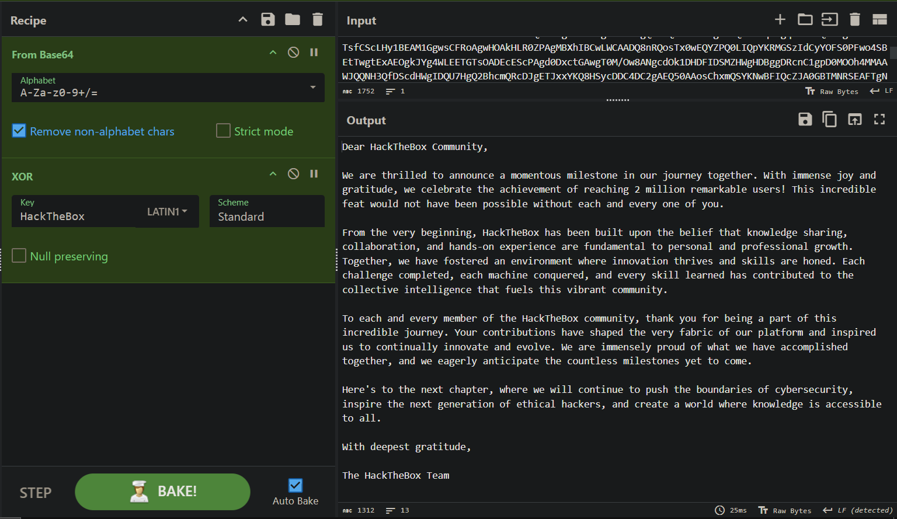This screenshot has width=897, height=519.
Task: Collapse the XOR operation panel
Action: (273, 174)
